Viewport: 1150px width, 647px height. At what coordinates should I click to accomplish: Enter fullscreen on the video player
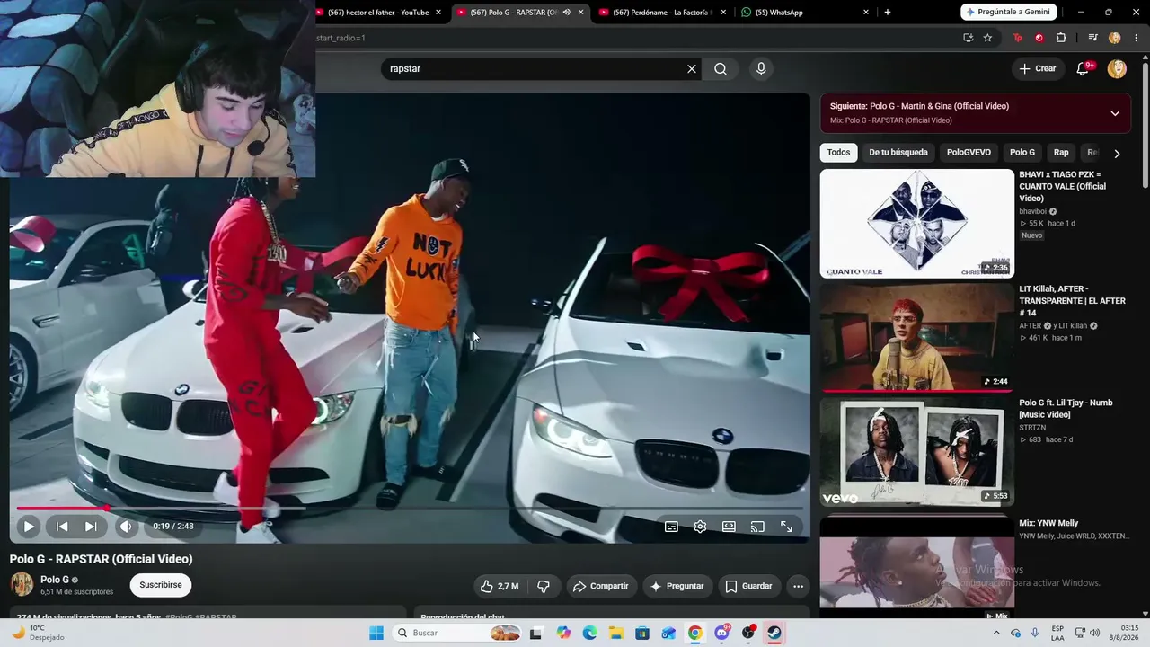786,527
